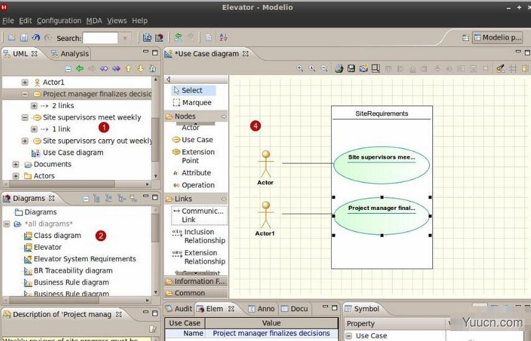
Task: Choose the Operation palette tool
Action: (194, 185)
